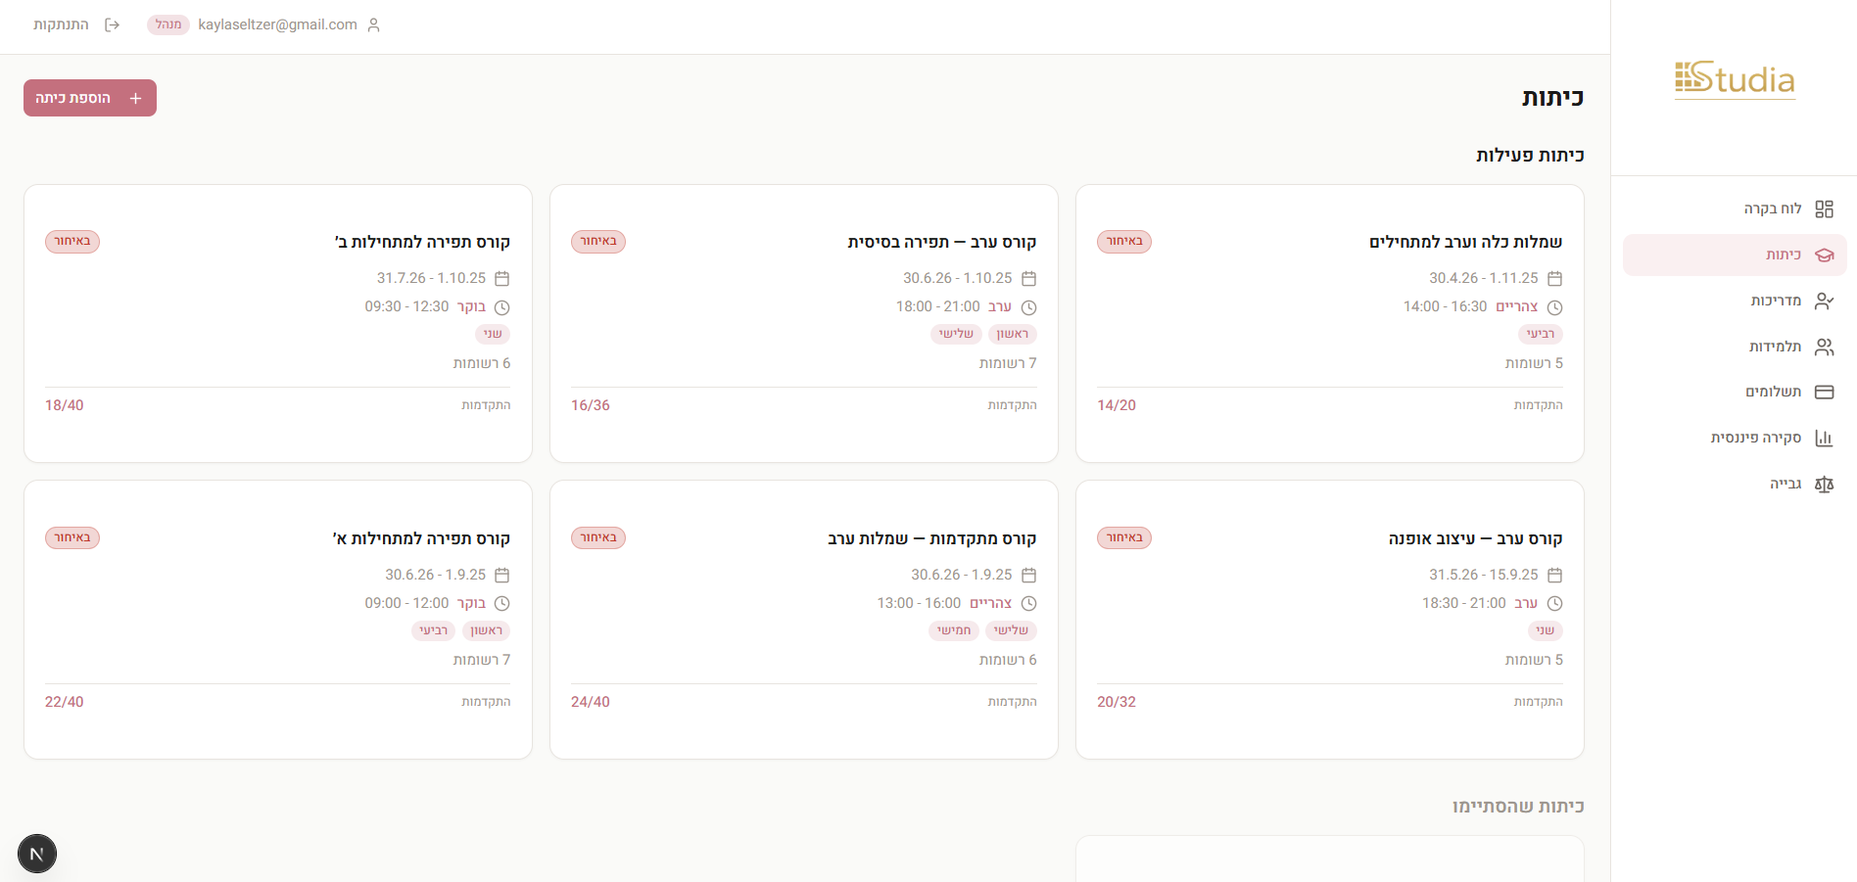Click the payments credit card icon
The image size is (1857, 882).
1824,392
